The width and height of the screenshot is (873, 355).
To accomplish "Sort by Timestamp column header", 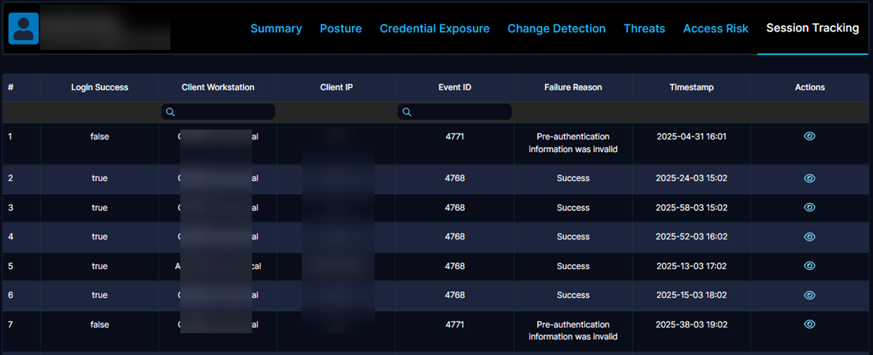I will 691,87.
